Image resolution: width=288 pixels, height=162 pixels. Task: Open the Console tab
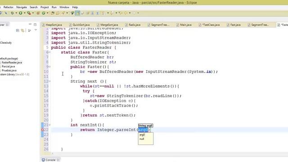click(50, 160)
